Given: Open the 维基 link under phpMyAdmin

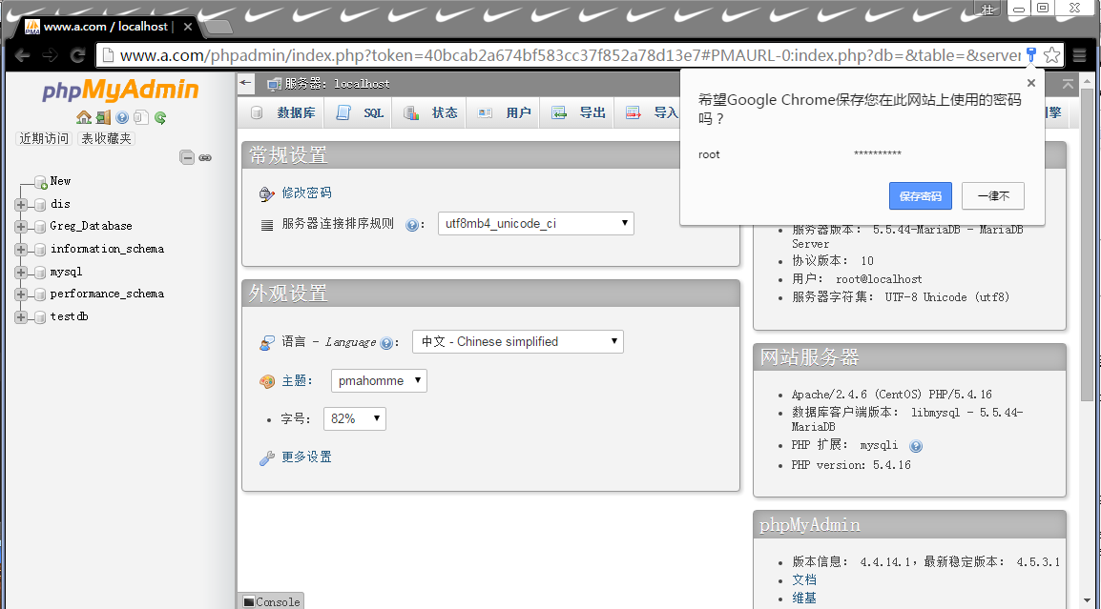Looking at the screenshot, I should (804, 599).
